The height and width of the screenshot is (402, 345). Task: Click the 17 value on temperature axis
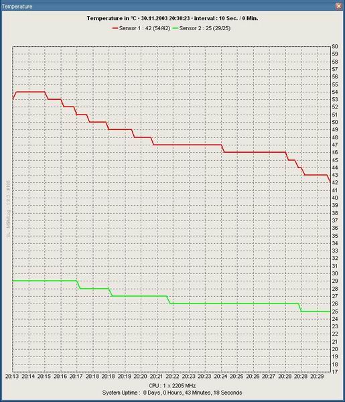coord(335,372)
